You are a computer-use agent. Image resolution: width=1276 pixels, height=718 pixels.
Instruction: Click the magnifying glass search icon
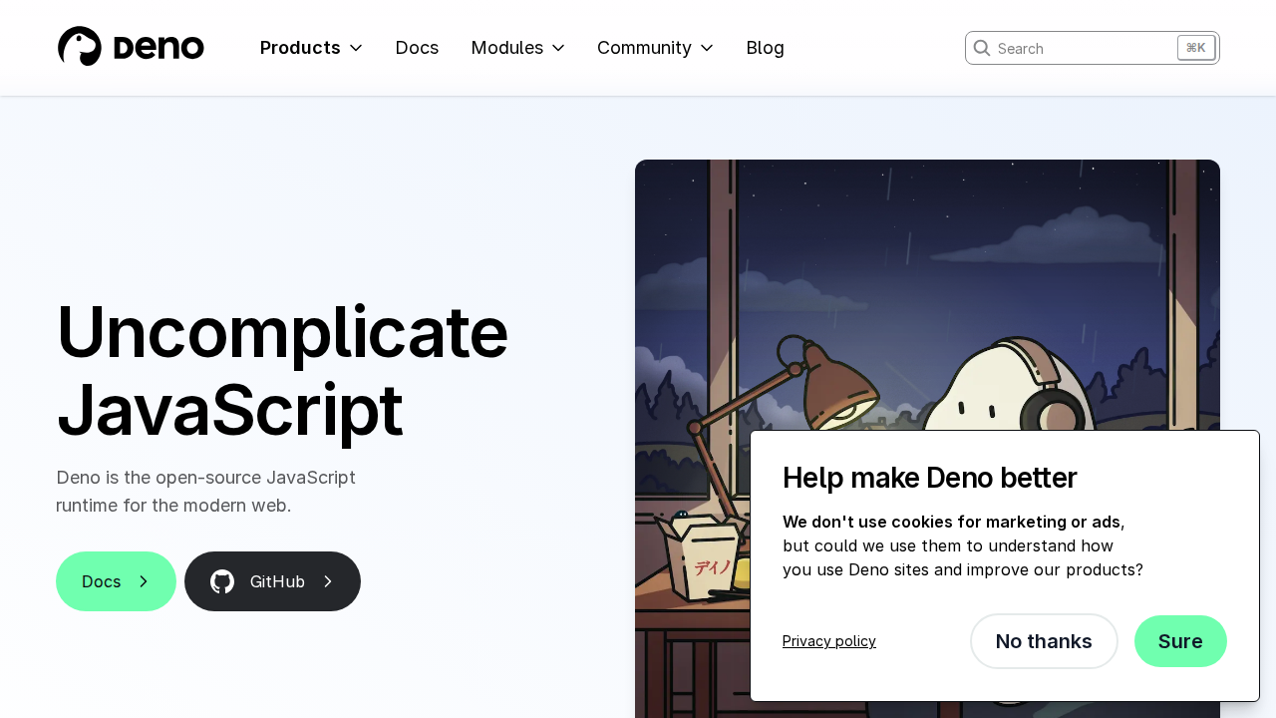pyautogui.click(x=982, y=48)
